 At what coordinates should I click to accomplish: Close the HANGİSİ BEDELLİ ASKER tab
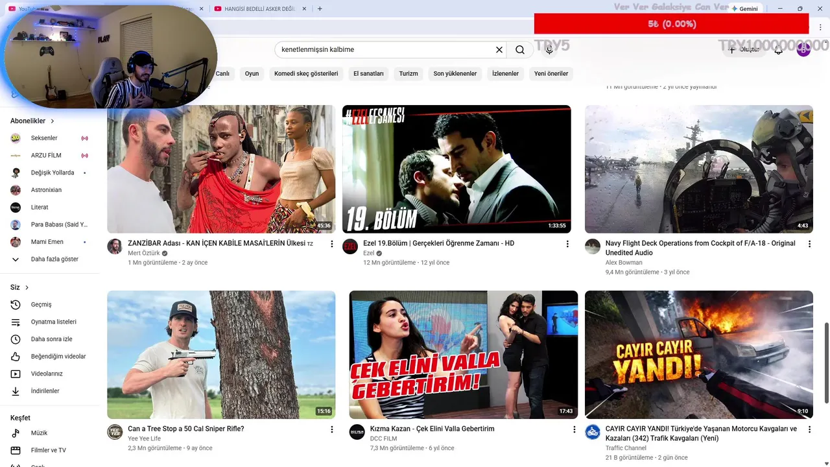tap(303, 9)
